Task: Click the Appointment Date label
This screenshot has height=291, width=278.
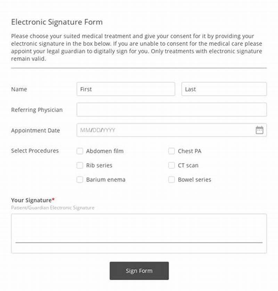Action: [35, 130]
